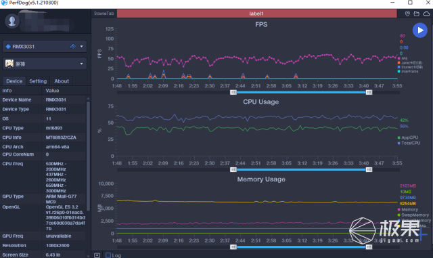Click the cloud upload icon
Viewport: 433px width, 258px height.
tap(426, 14)
